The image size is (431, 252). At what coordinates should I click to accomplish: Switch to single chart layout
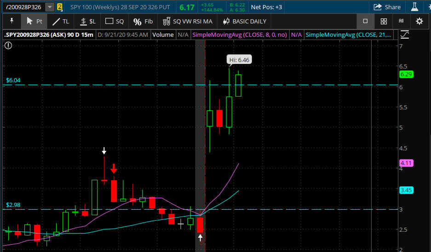[365, 21]
